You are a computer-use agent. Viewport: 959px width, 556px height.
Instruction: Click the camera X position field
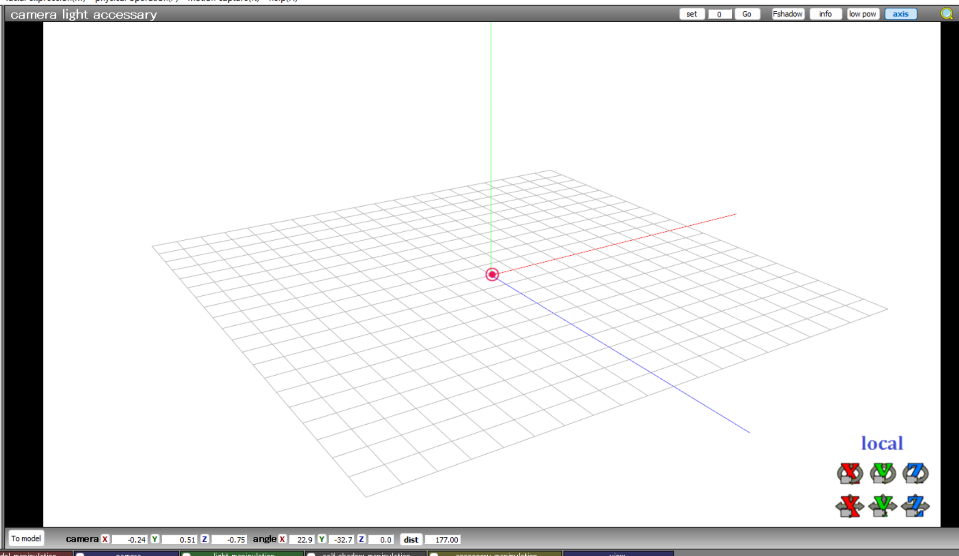tap(130, 540)
